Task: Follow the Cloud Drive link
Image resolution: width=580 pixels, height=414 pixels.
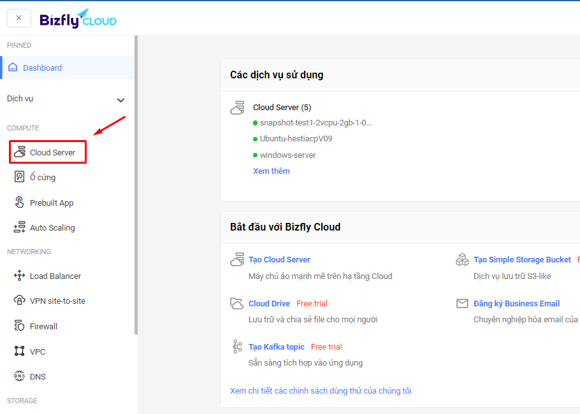Action: [x=269, y=303]
